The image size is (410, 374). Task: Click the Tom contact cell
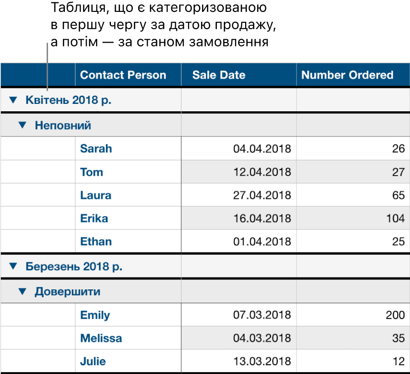(x=92, y=172)
